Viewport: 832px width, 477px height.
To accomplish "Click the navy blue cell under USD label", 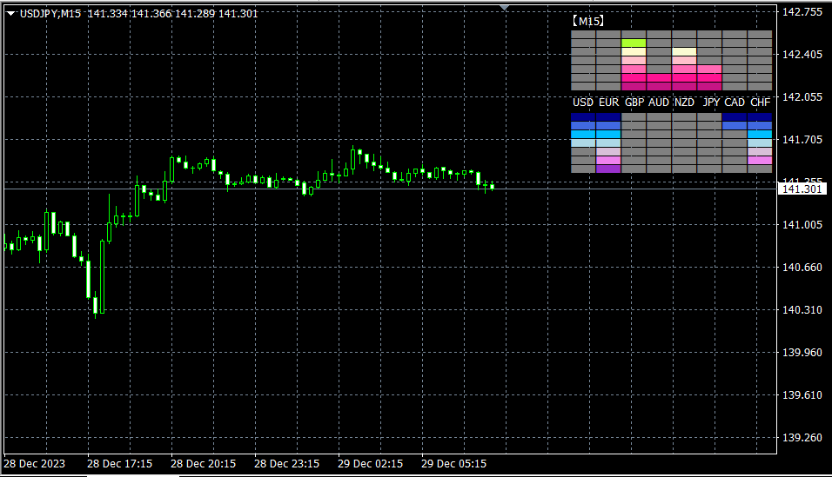I will click(x=583, y=117).
